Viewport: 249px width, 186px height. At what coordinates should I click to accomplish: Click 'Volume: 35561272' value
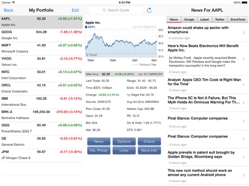[98, 102]
